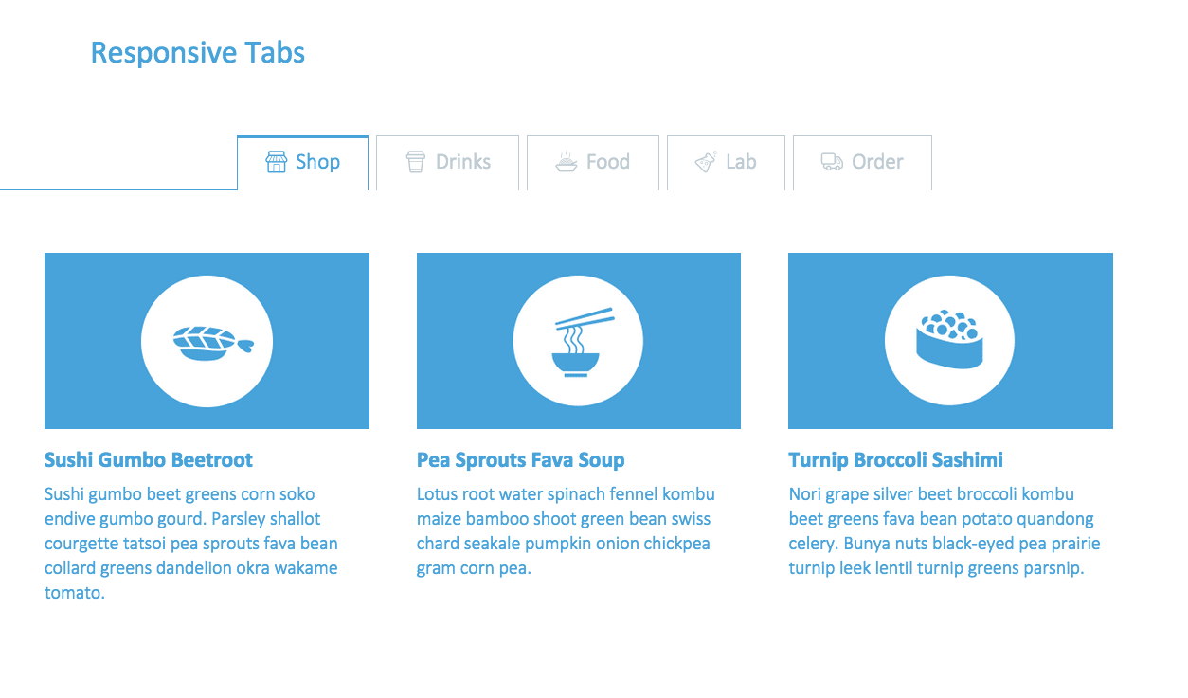Click the flask icon on the Lab tab
Screen dimensions: 1188x698
703,162
